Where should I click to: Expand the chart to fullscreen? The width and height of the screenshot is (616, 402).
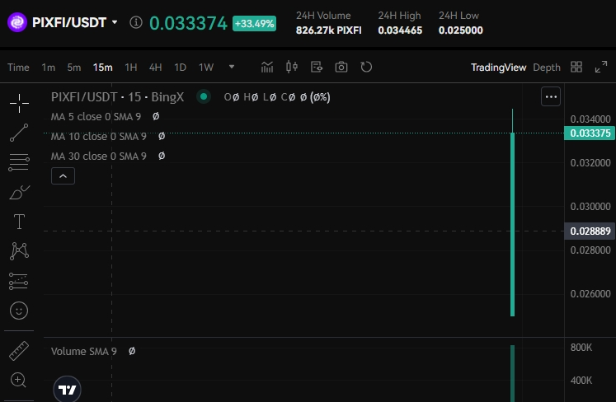click(601, 67)
